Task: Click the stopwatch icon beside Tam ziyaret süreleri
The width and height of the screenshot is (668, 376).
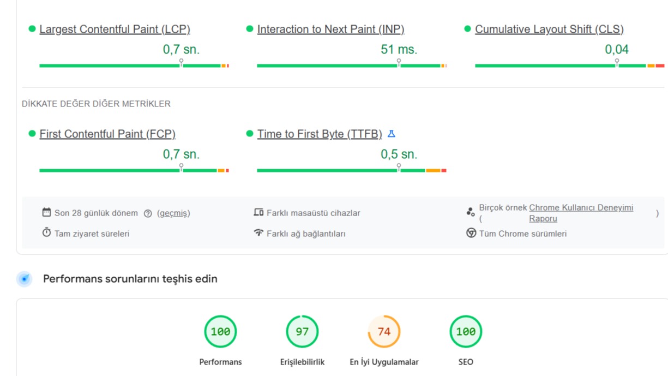Action: click(46, 233)
